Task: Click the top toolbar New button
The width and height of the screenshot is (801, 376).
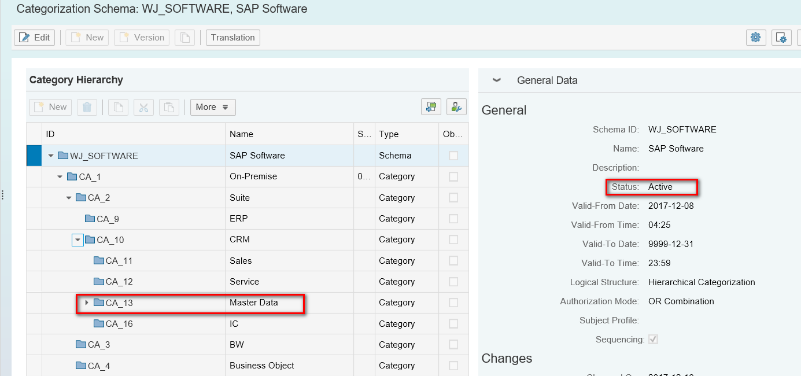Action: pos(87,38)
